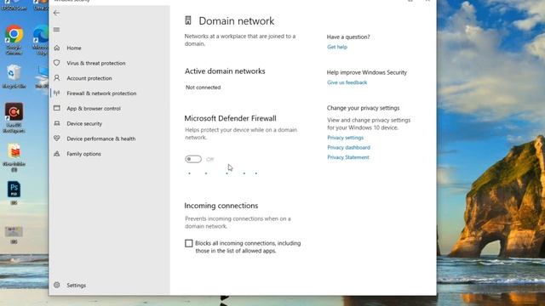
Task: Click the Virus & threat protection shield icon
Action: click(57, 63)
